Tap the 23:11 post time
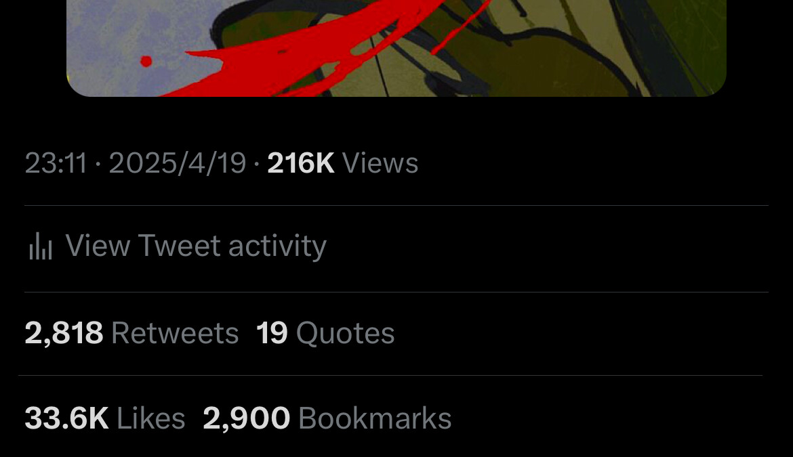The width and height of the screenshot is (793, 457). [x=56, y=163]
